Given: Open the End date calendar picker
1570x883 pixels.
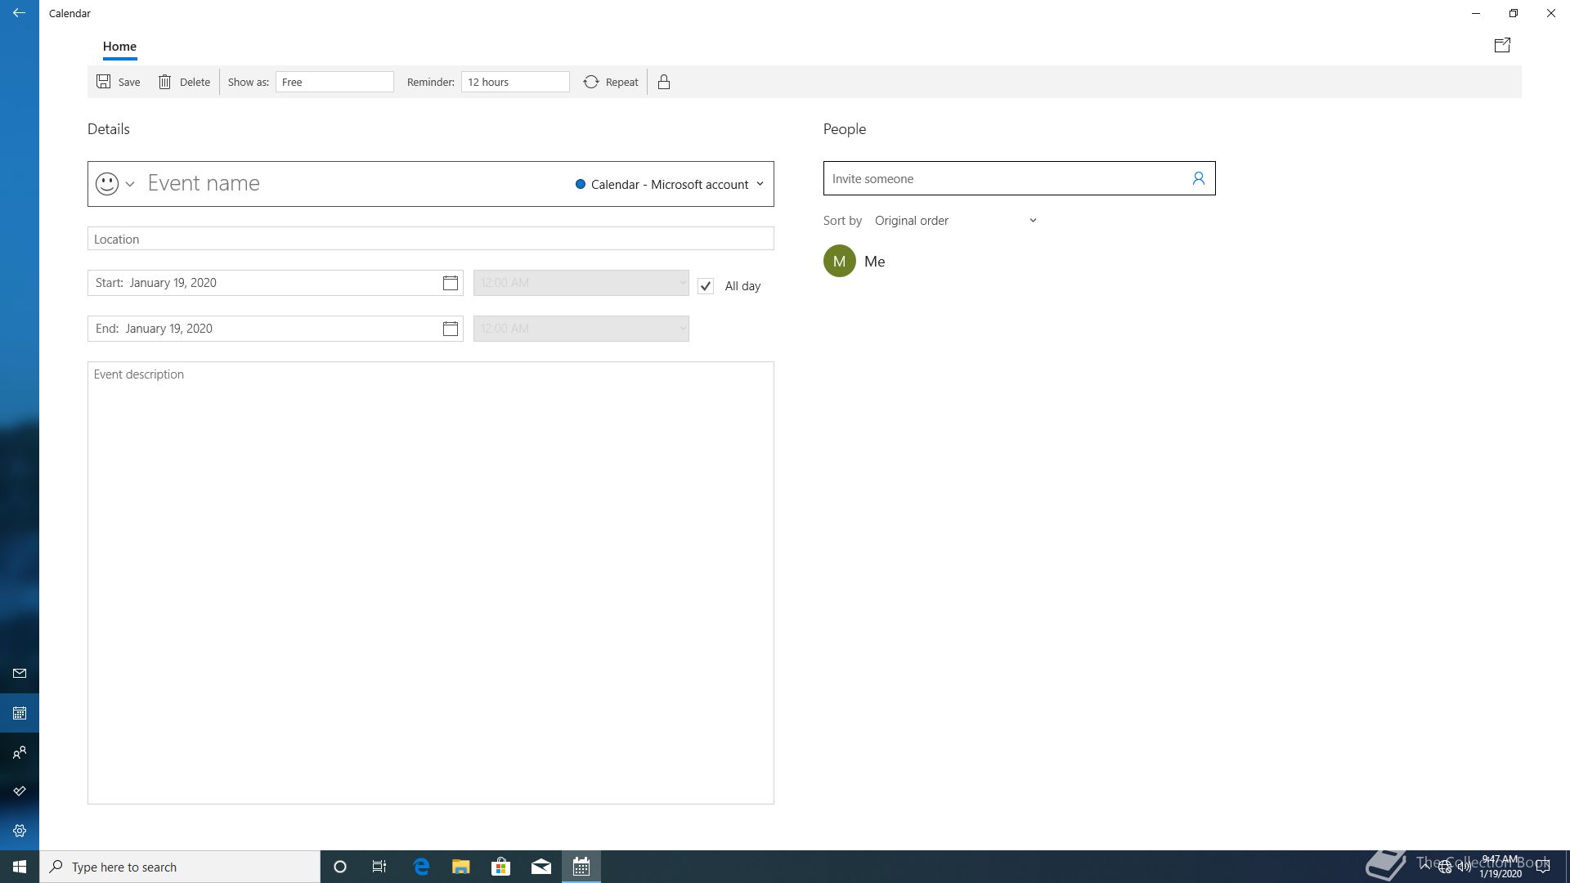Looking at the screenshot, I should [451, 329].
